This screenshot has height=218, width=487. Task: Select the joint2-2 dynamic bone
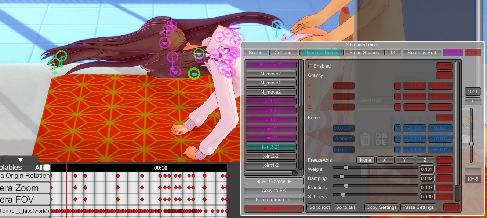[271, 156]
